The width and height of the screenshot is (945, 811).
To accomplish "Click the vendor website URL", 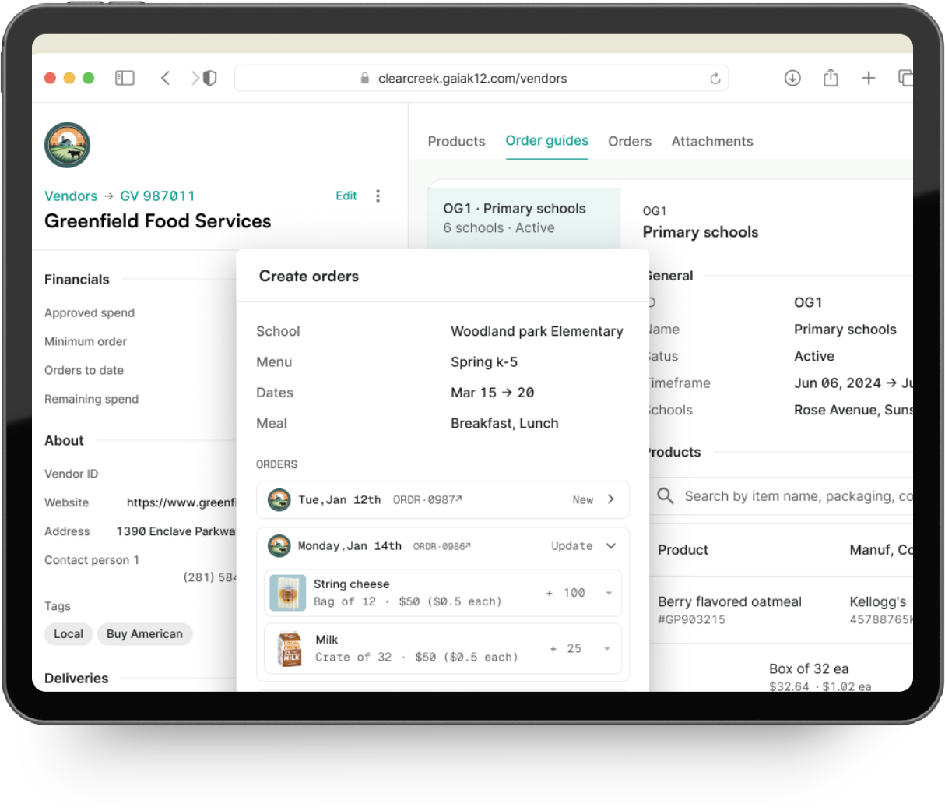I will [181, 502].
